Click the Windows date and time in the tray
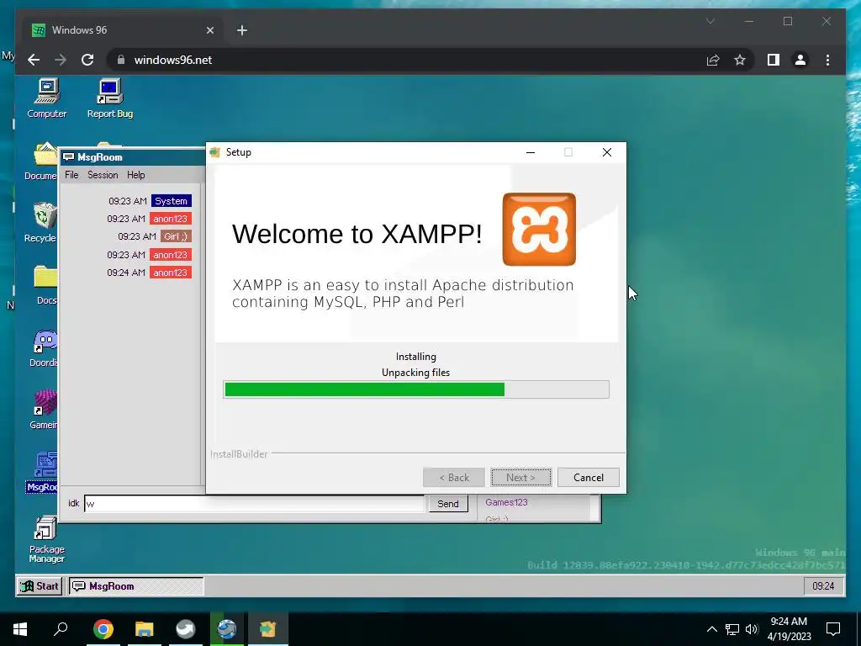The image size is (861, 646). (789, 629)
